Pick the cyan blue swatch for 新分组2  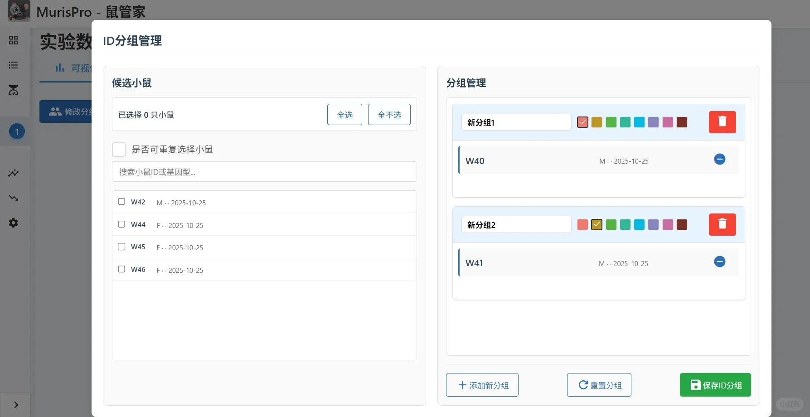tap(639, 224)
